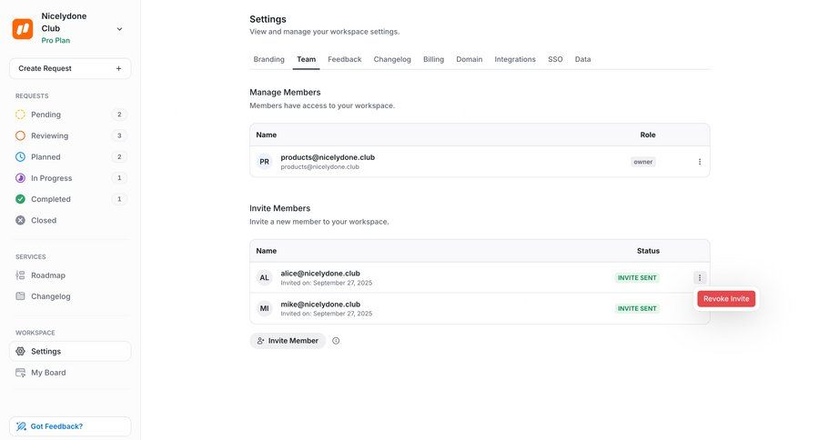
Task: Click Revoke Invite button
Action: click(726, 298)
